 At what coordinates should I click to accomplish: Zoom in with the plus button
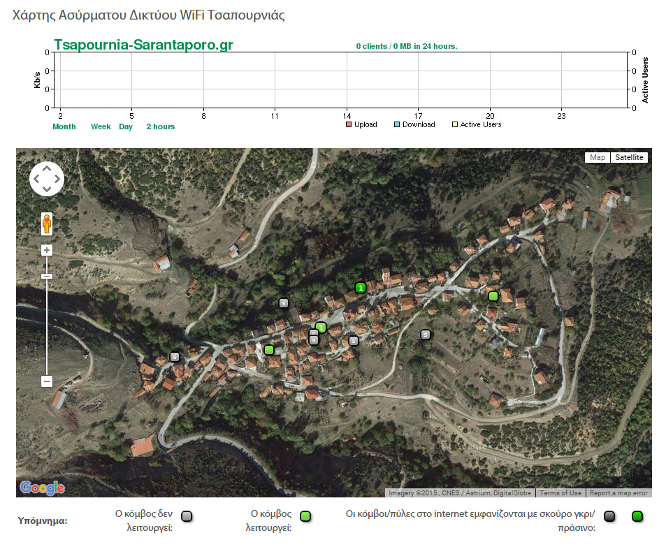(47, 250)
